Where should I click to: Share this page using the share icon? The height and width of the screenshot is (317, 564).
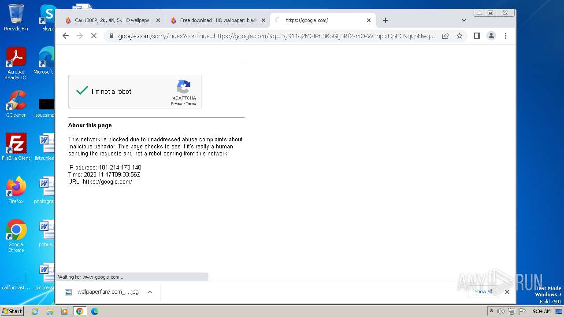[445, 36]
